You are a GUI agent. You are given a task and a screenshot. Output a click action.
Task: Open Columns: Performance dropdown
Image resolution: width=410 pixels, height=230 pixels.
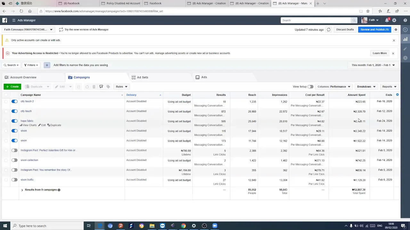tap(334, 87)
